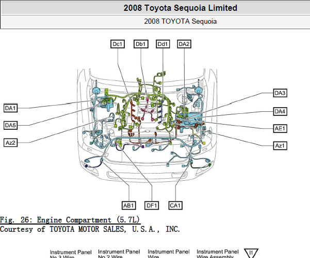
Task: Click Courtesy of TOYOTA MOTOR SALES text
Action: (x=90, y=229)
